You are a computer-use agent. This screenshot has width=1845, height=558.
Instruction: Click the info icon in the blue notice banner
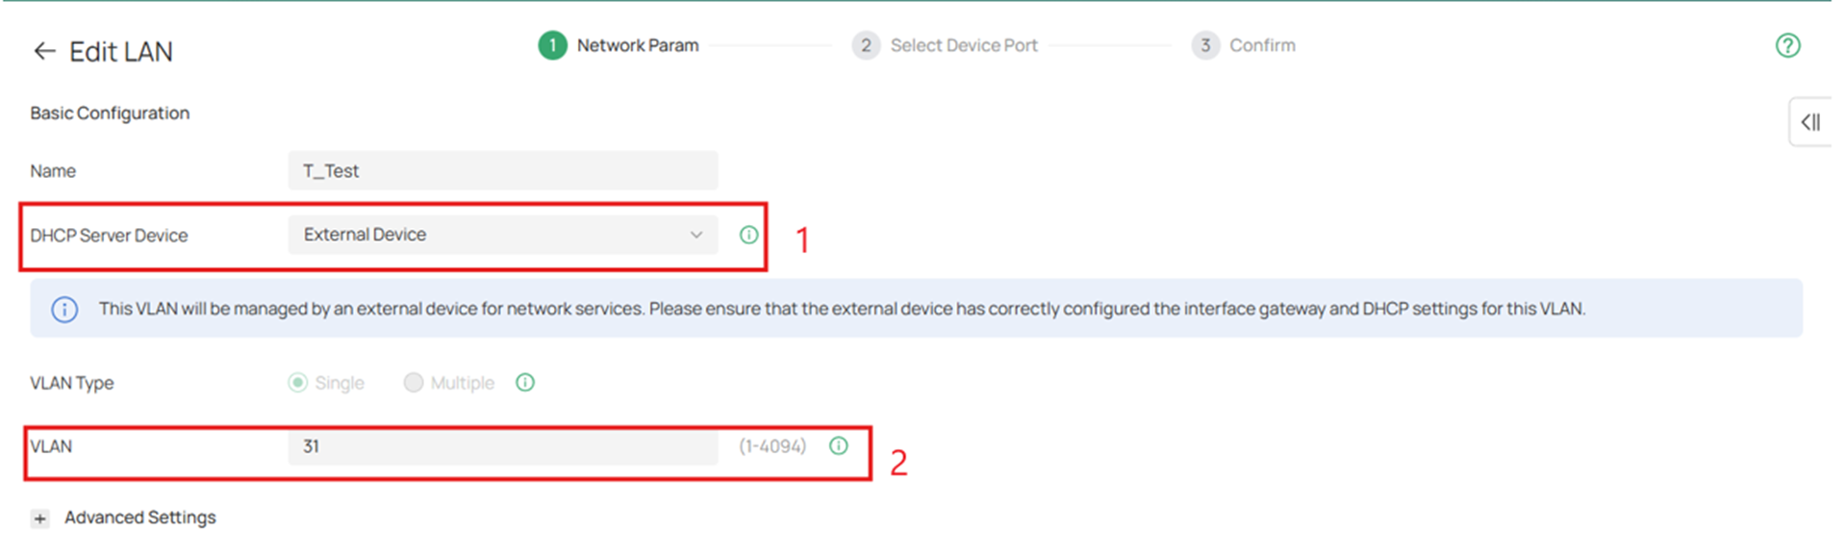[x=63, y=309]
